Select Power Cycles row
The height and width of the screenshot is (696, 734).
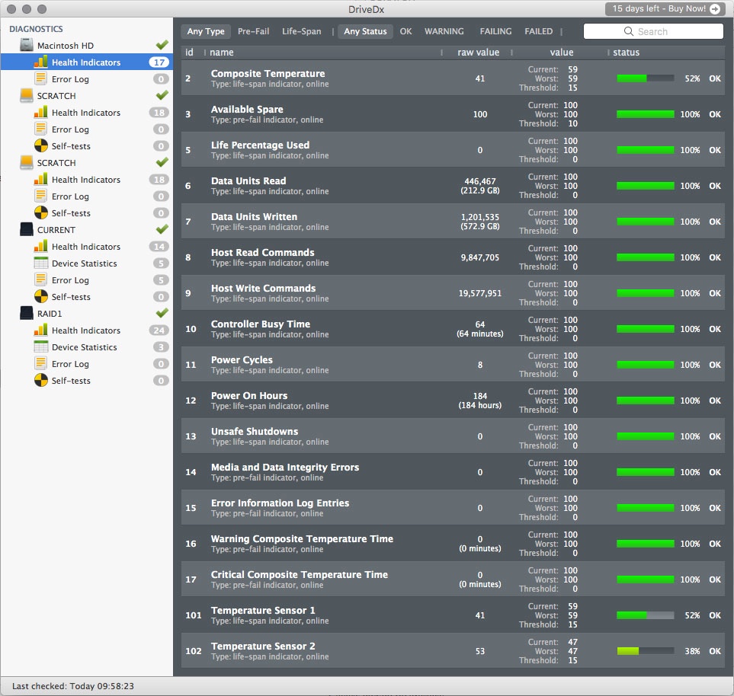click(454, 365)
